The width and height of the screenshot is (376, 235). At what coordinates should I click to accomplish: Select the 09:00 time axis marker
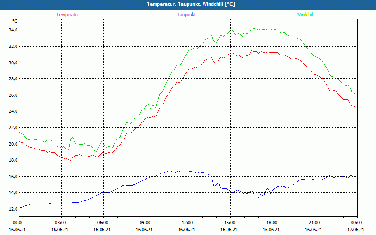pos(146,223)
